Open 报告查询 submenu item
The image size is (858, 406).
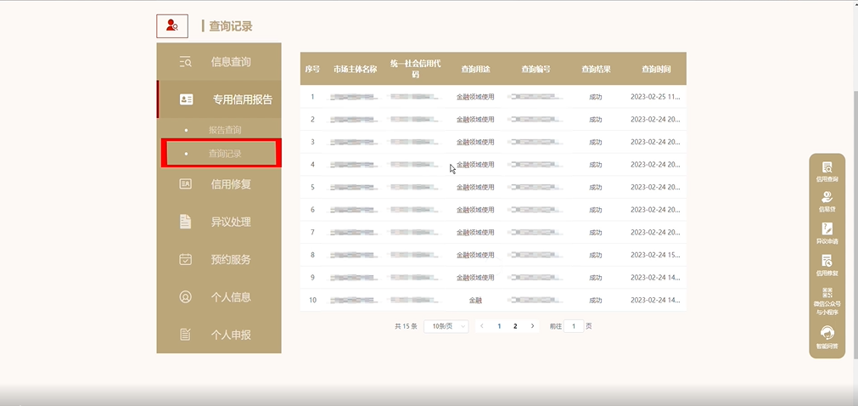click(225, 131)
